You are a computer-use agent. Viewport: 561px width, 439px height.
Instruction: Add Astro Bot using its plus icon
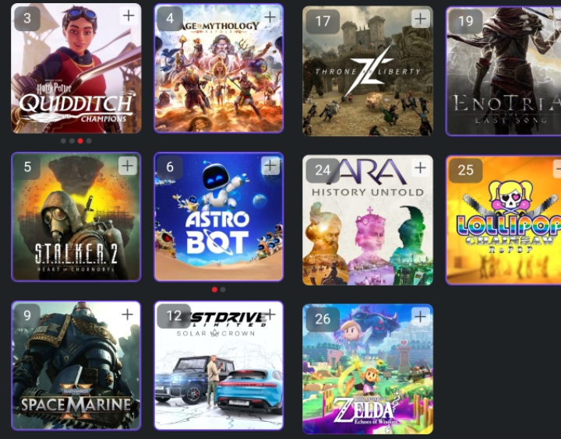pyautogui.click(x=270, y=165)
